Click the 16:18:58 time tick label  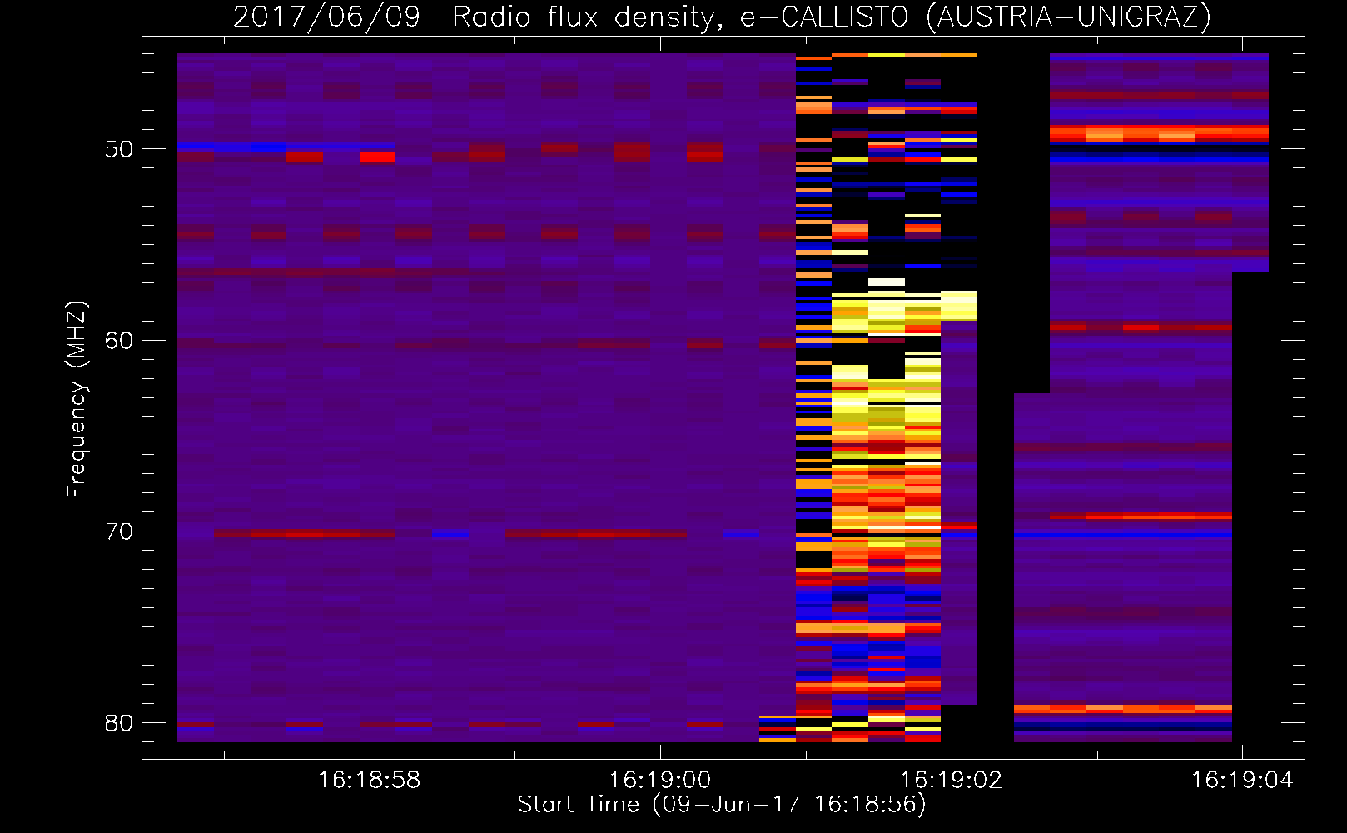tap(370, 780)
